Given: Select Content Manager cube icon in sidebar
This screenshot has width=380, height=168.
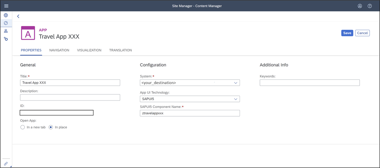Looking at the screenshot, I should [x=6, y=23].
